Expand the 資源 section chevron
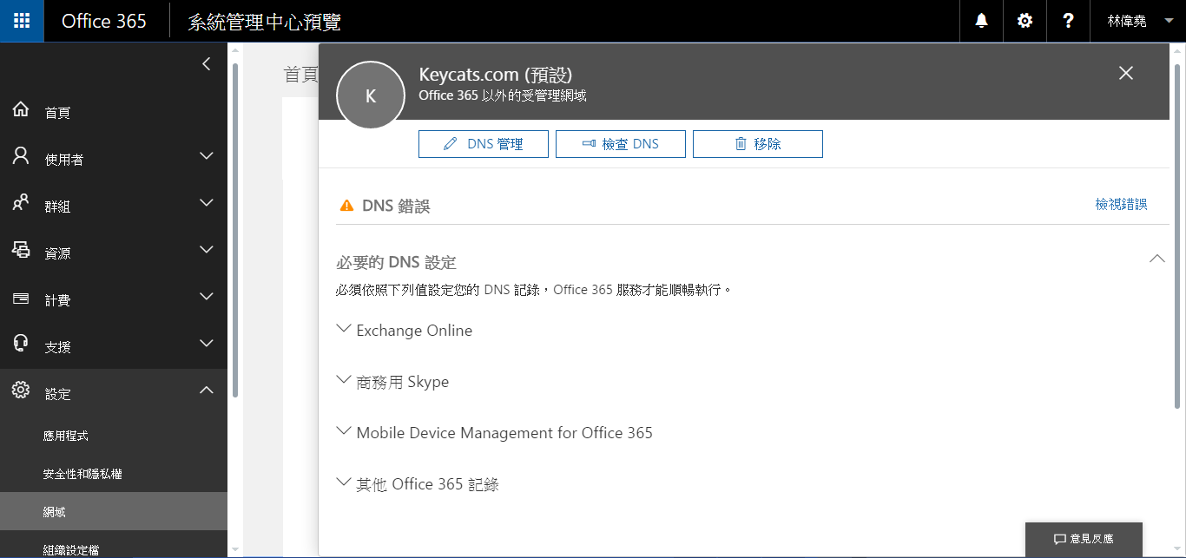 [206, 250]
